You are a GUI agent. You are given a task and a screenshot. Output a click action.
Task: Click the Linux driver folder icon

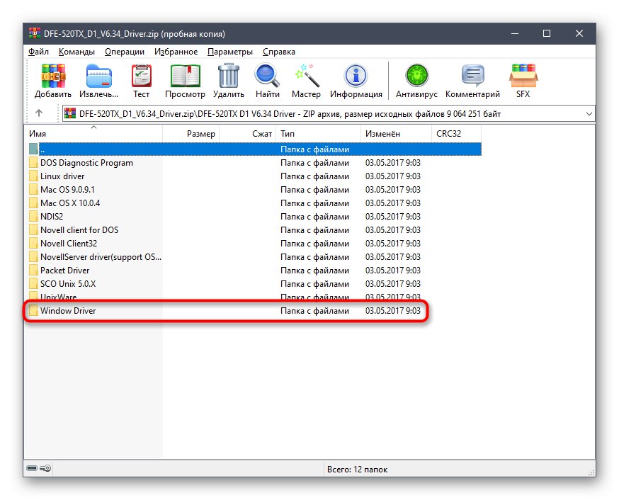34,176
